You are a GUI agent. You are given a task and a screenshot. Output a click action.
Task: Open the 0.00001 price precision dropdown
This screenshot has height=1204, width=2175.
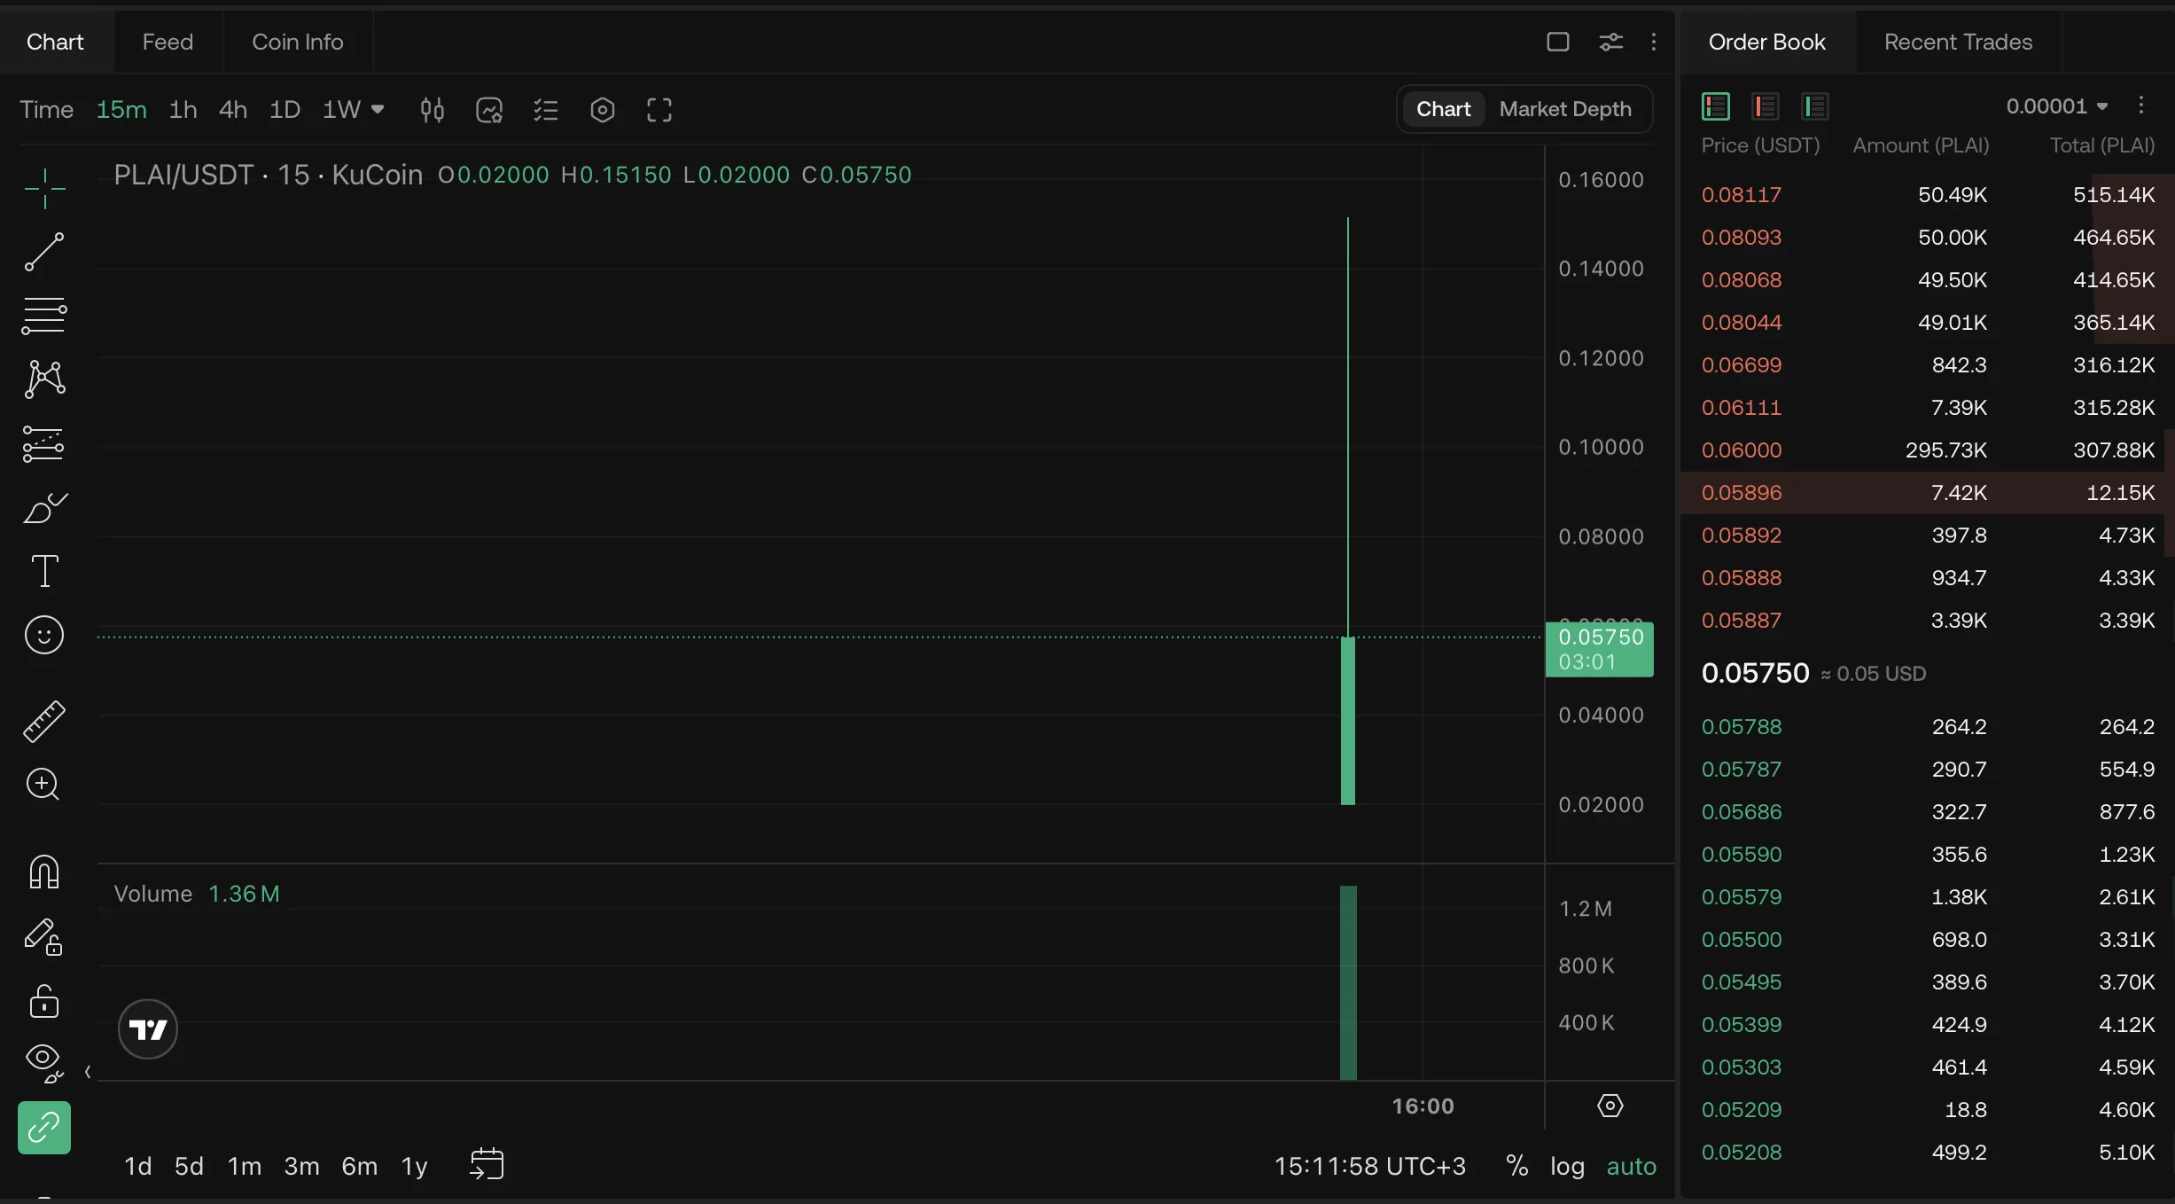click(2056, 106)
